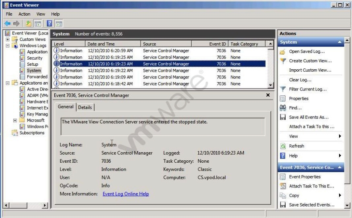The height and width of the screenshot is (218, 352).
Task: Open the Help menu in menu bar
Action: click(x=55, y=14)
